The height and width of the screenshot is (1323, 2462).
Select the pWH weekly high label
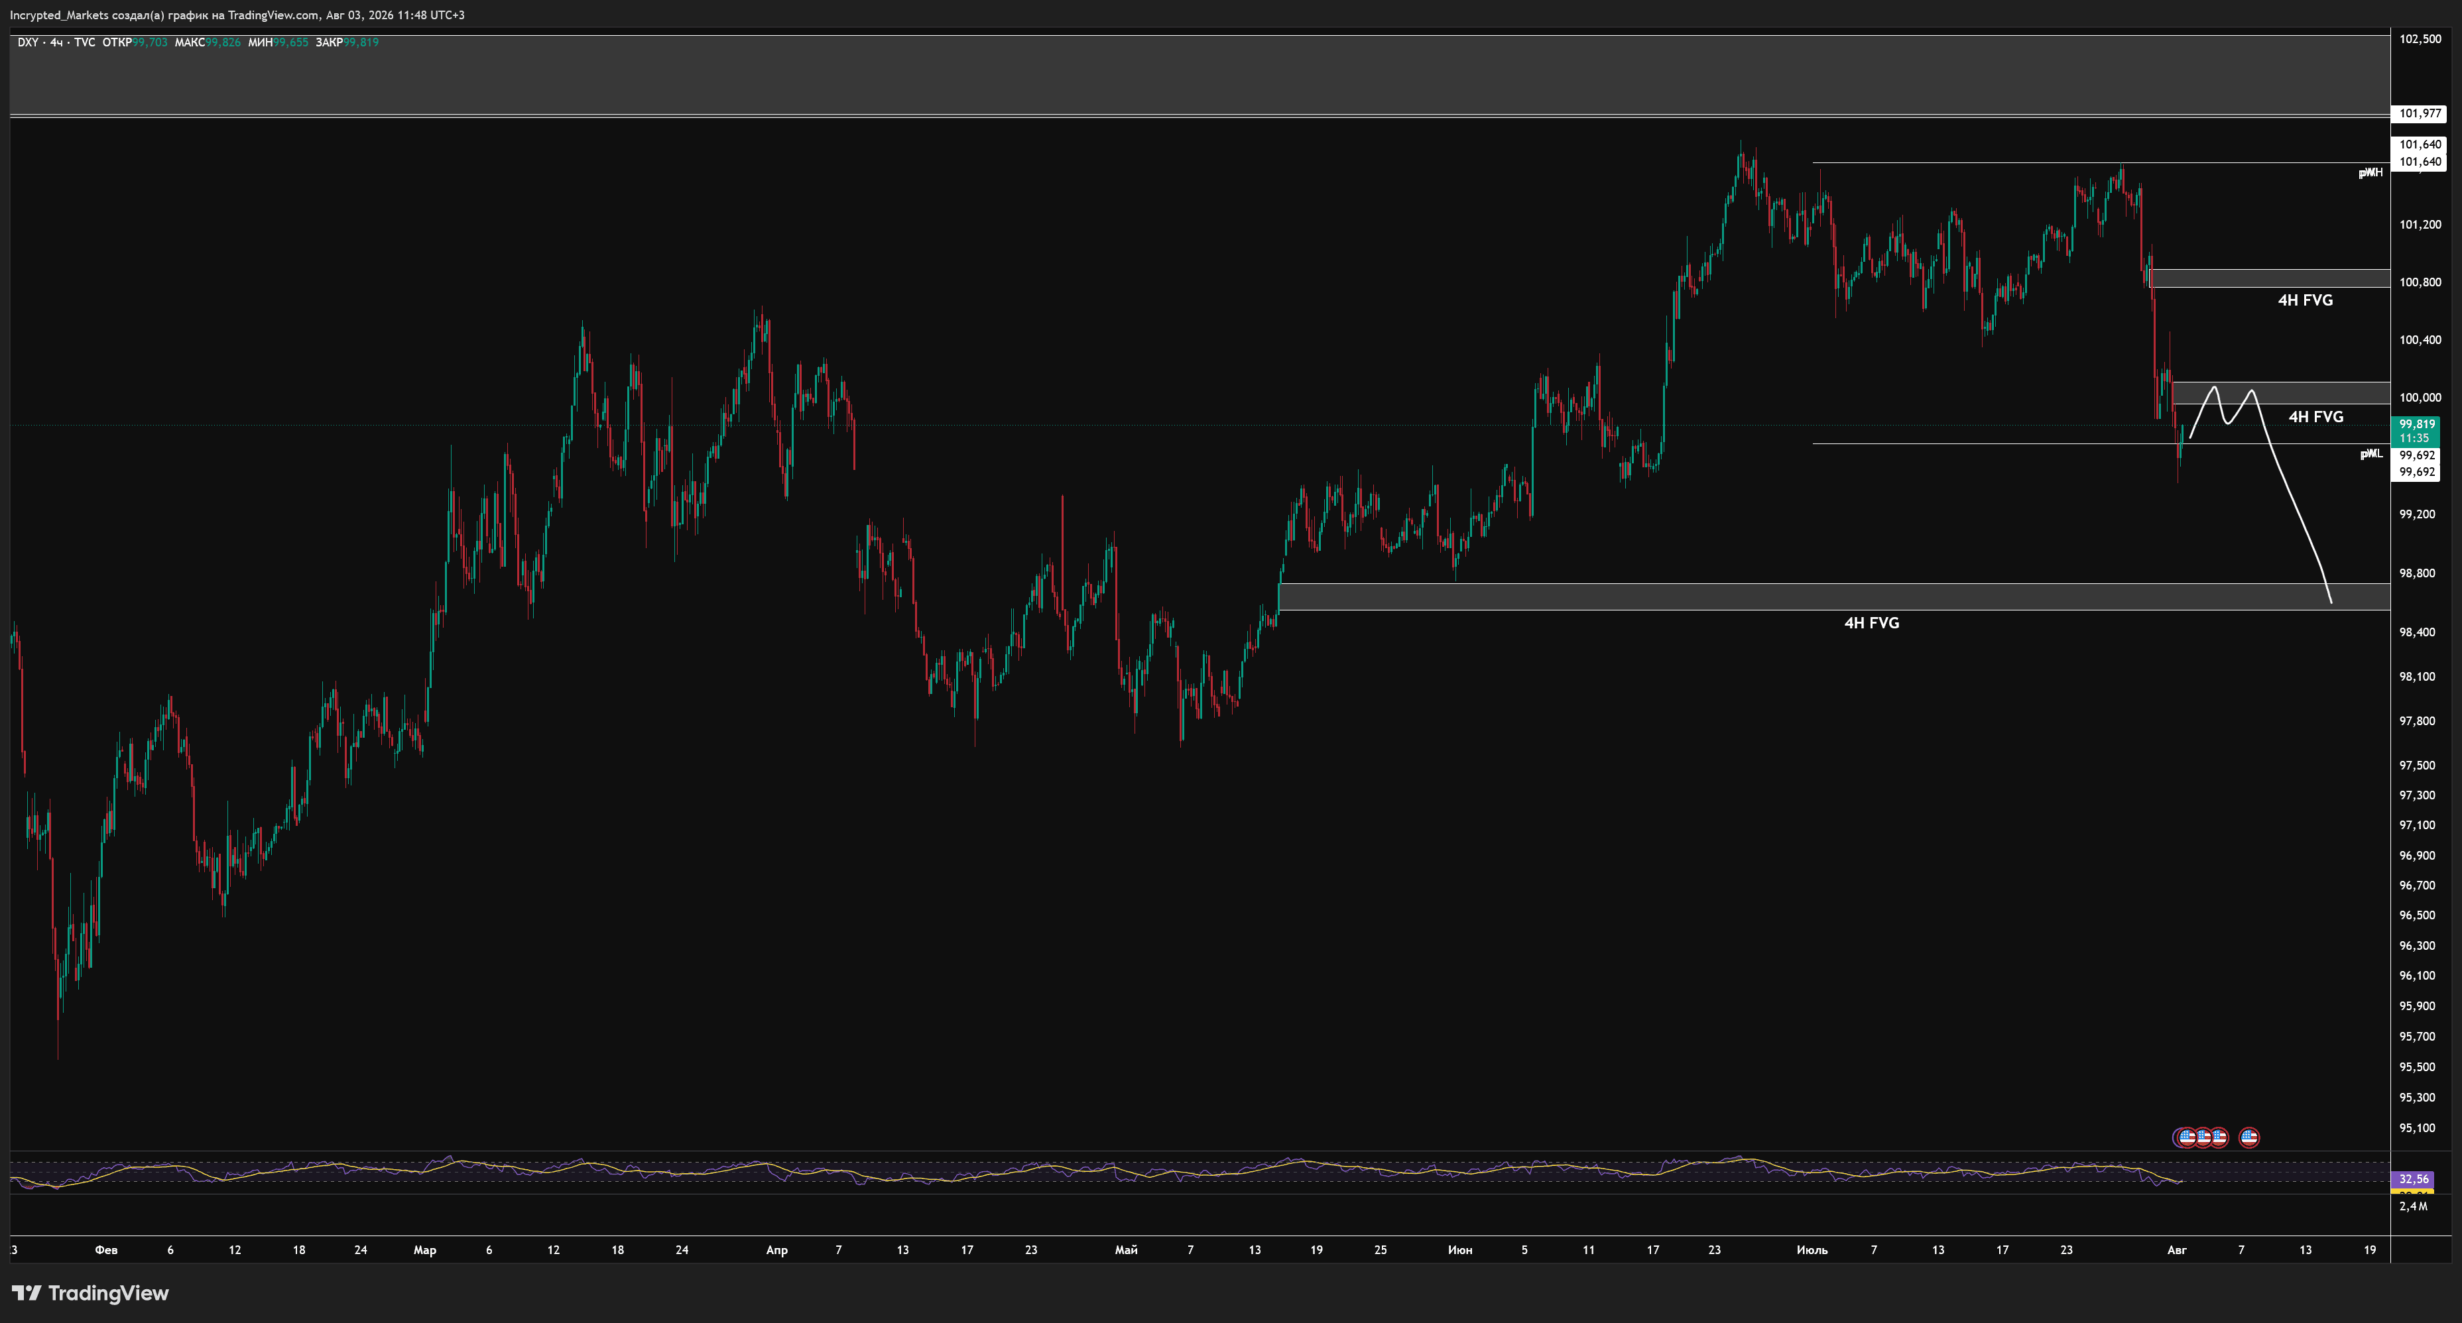(x=2370, y=173)
